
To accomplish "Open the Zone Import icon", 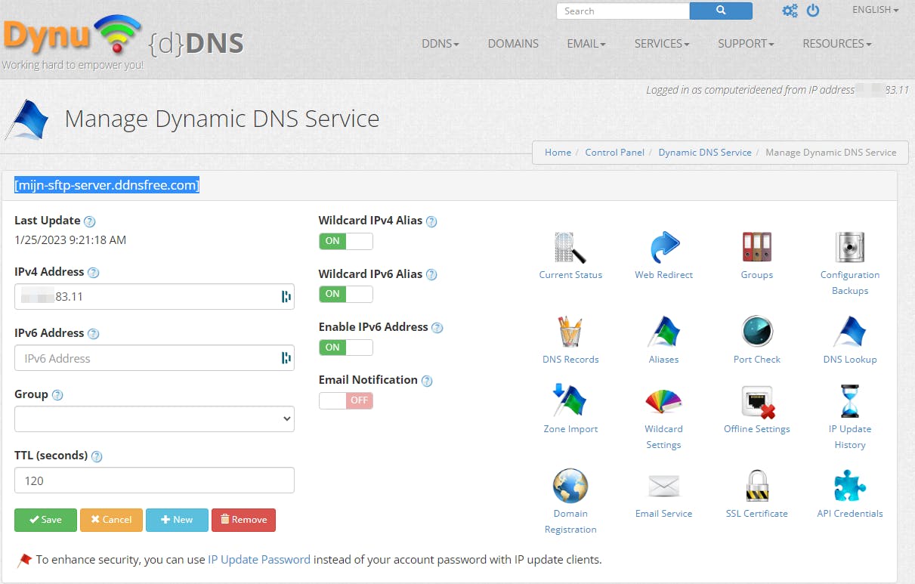I will pos(570,400).
